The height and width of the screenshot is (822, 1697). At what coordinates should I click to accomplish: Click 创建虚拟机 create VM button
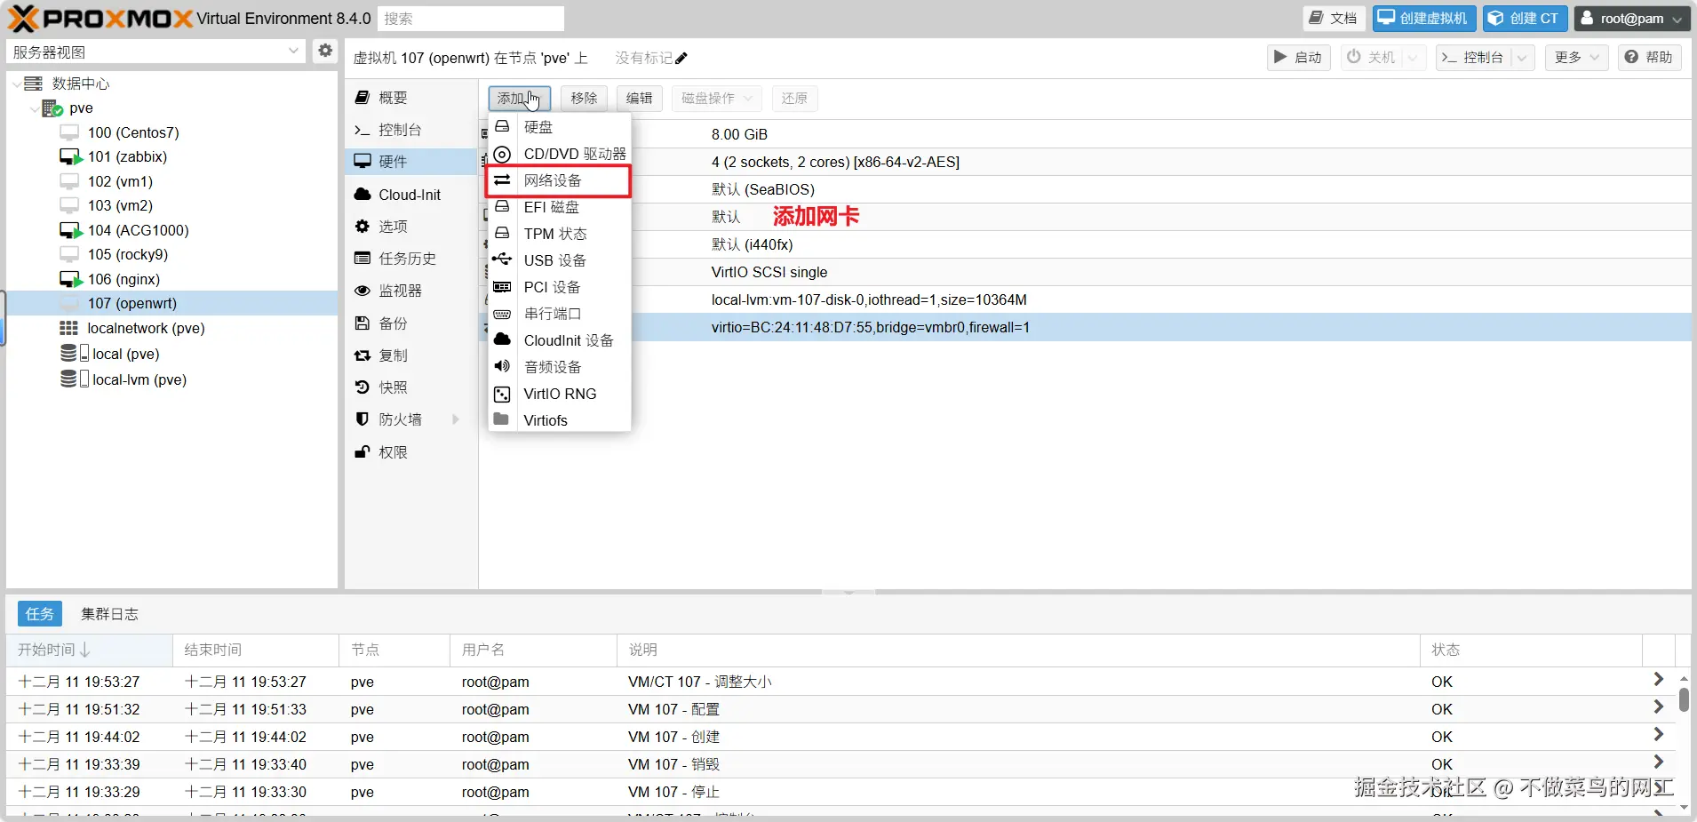tap(1423, 19)
